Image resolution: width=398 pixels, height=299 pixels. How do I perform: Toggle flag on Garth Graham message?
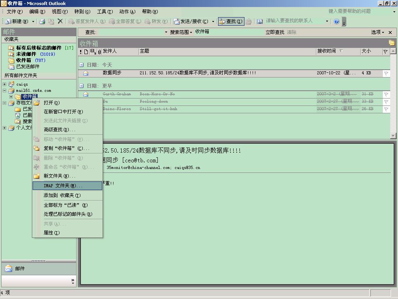(x=386, y=94)
